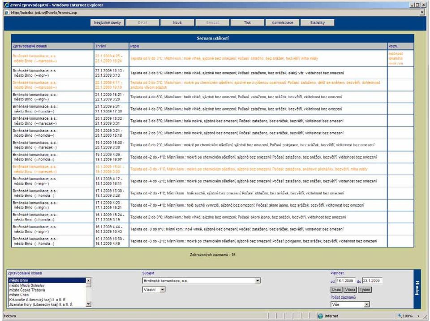Click the event starting 18.1.2009 4:12
The height and width of the screenshot is (321, 430).
[212, 181]
